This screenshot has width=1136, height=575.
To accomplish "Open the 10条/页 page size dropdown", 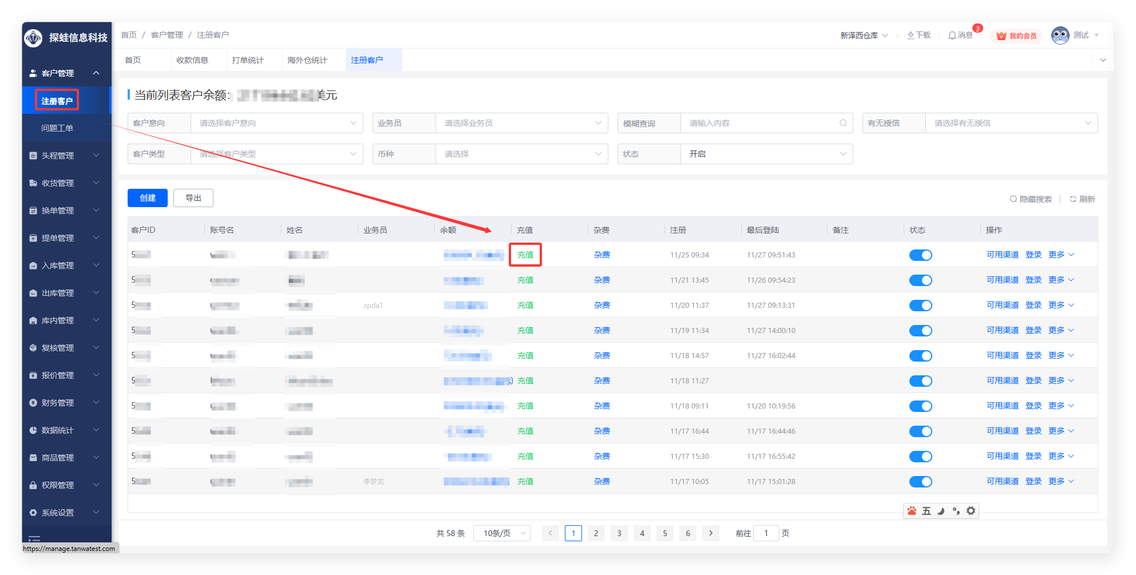I will [502, 533].
